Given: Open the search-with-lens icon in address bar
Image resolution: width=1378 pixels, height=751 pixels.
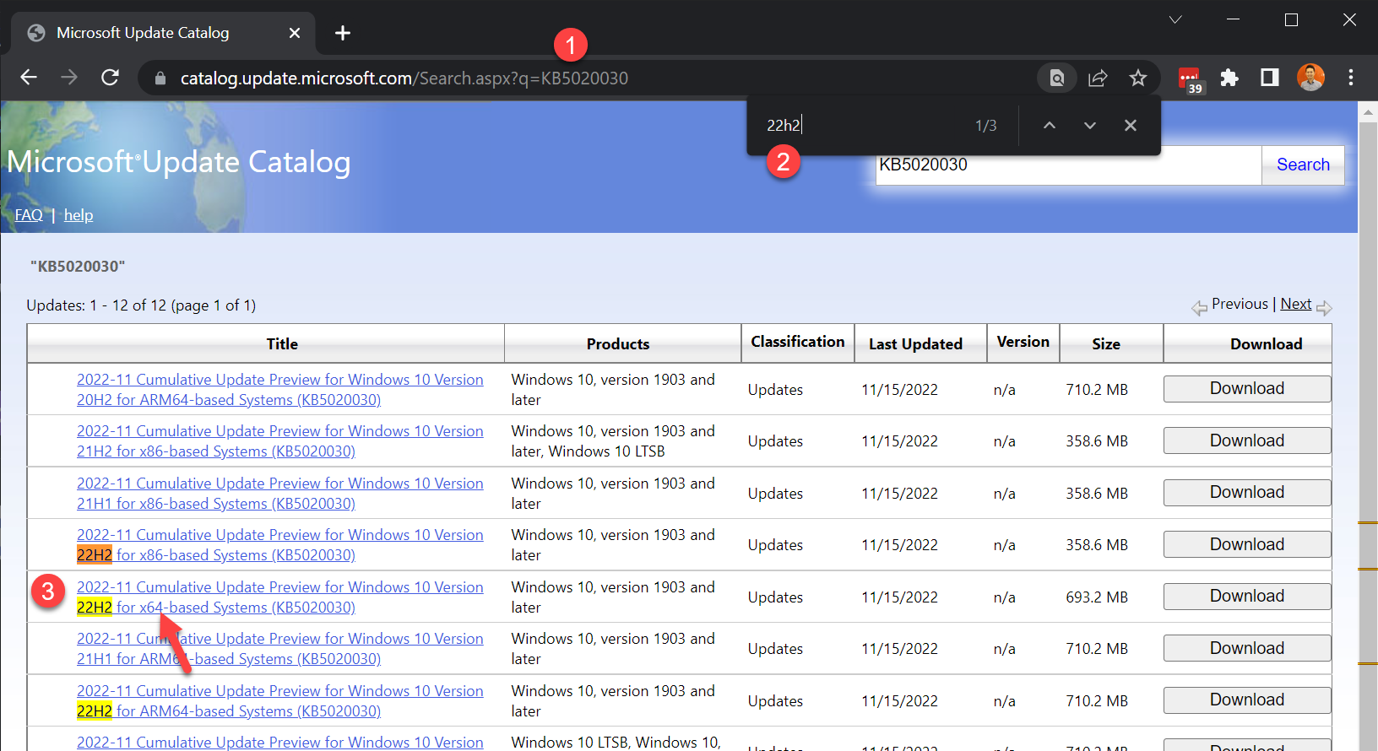Looking at the screenshot, I should pos(1056,78).
